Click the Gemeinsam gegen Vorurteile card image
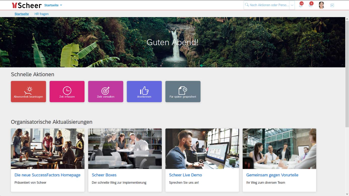The height and width of the screenshot is (196, 349). (279, 149)
